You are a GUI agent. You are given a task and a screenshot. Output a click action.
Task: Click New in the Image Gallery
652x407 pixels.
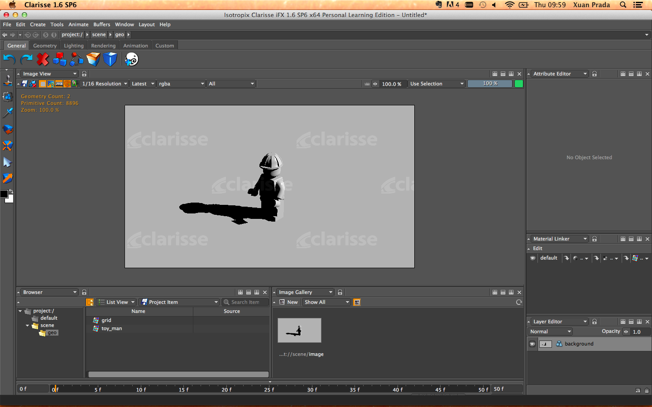click(x=288, y=302)
